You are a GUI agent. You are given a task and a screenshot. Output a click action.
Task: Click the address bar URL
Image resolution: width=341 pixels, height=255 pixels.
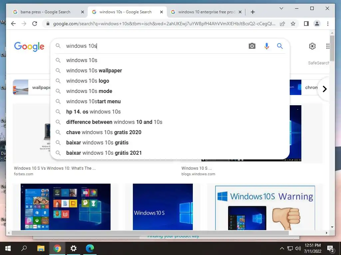(164, 24)
